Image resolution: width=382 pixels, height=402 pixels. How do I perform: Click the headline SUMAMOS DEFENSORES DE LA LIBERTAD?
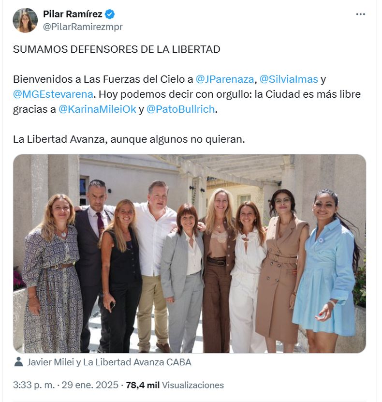pos(117,49)
